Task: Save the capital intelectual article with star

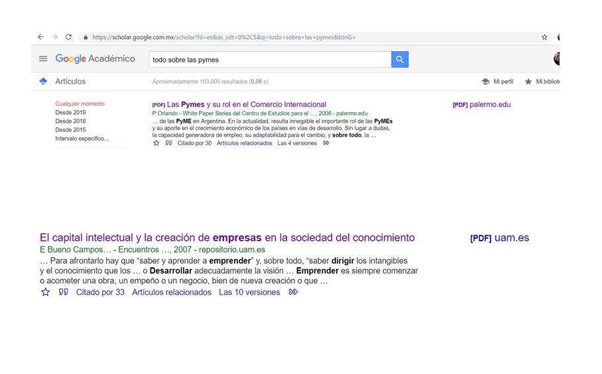Action: tap(46, 292)
